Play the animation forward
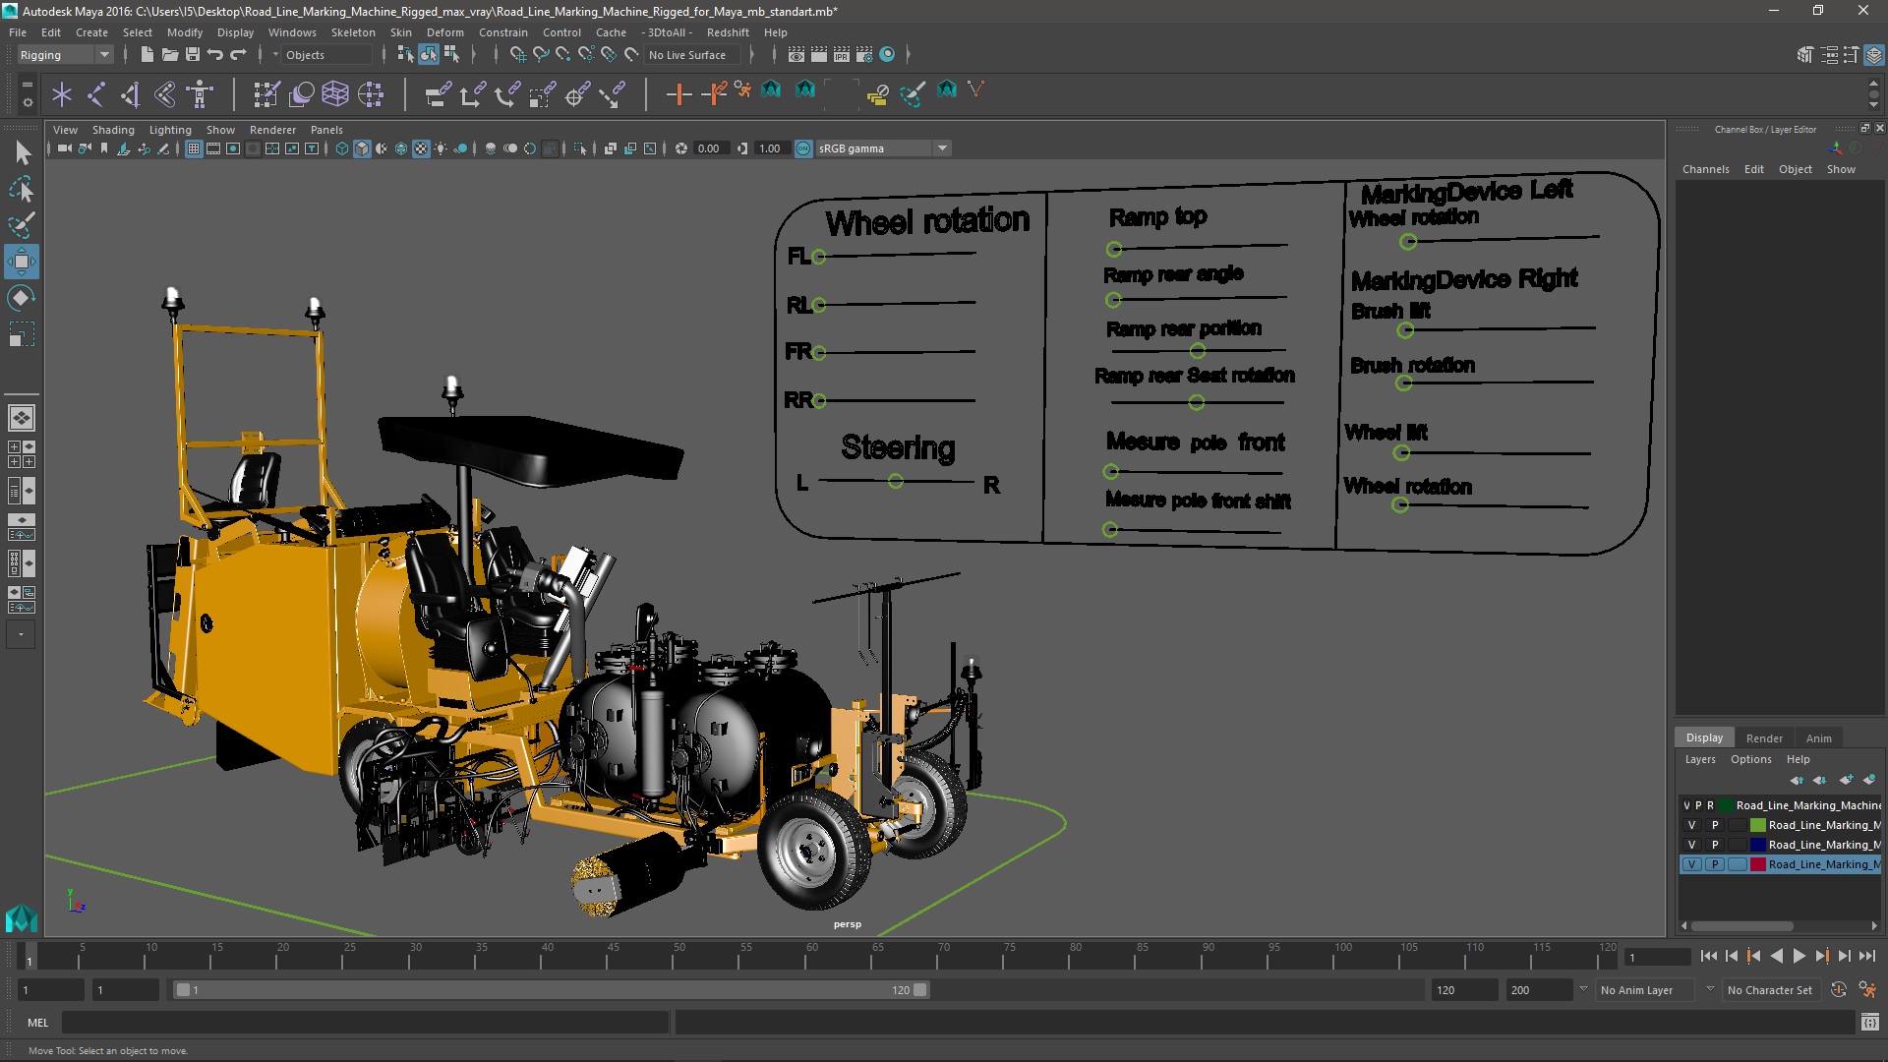 click(1799, 956)
